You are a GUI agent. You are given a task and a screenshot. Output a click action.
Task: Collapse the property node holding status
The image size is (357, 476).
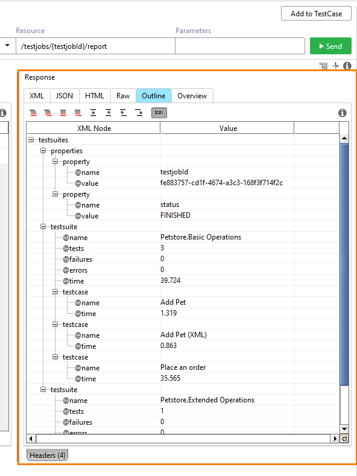pos(55,194)
